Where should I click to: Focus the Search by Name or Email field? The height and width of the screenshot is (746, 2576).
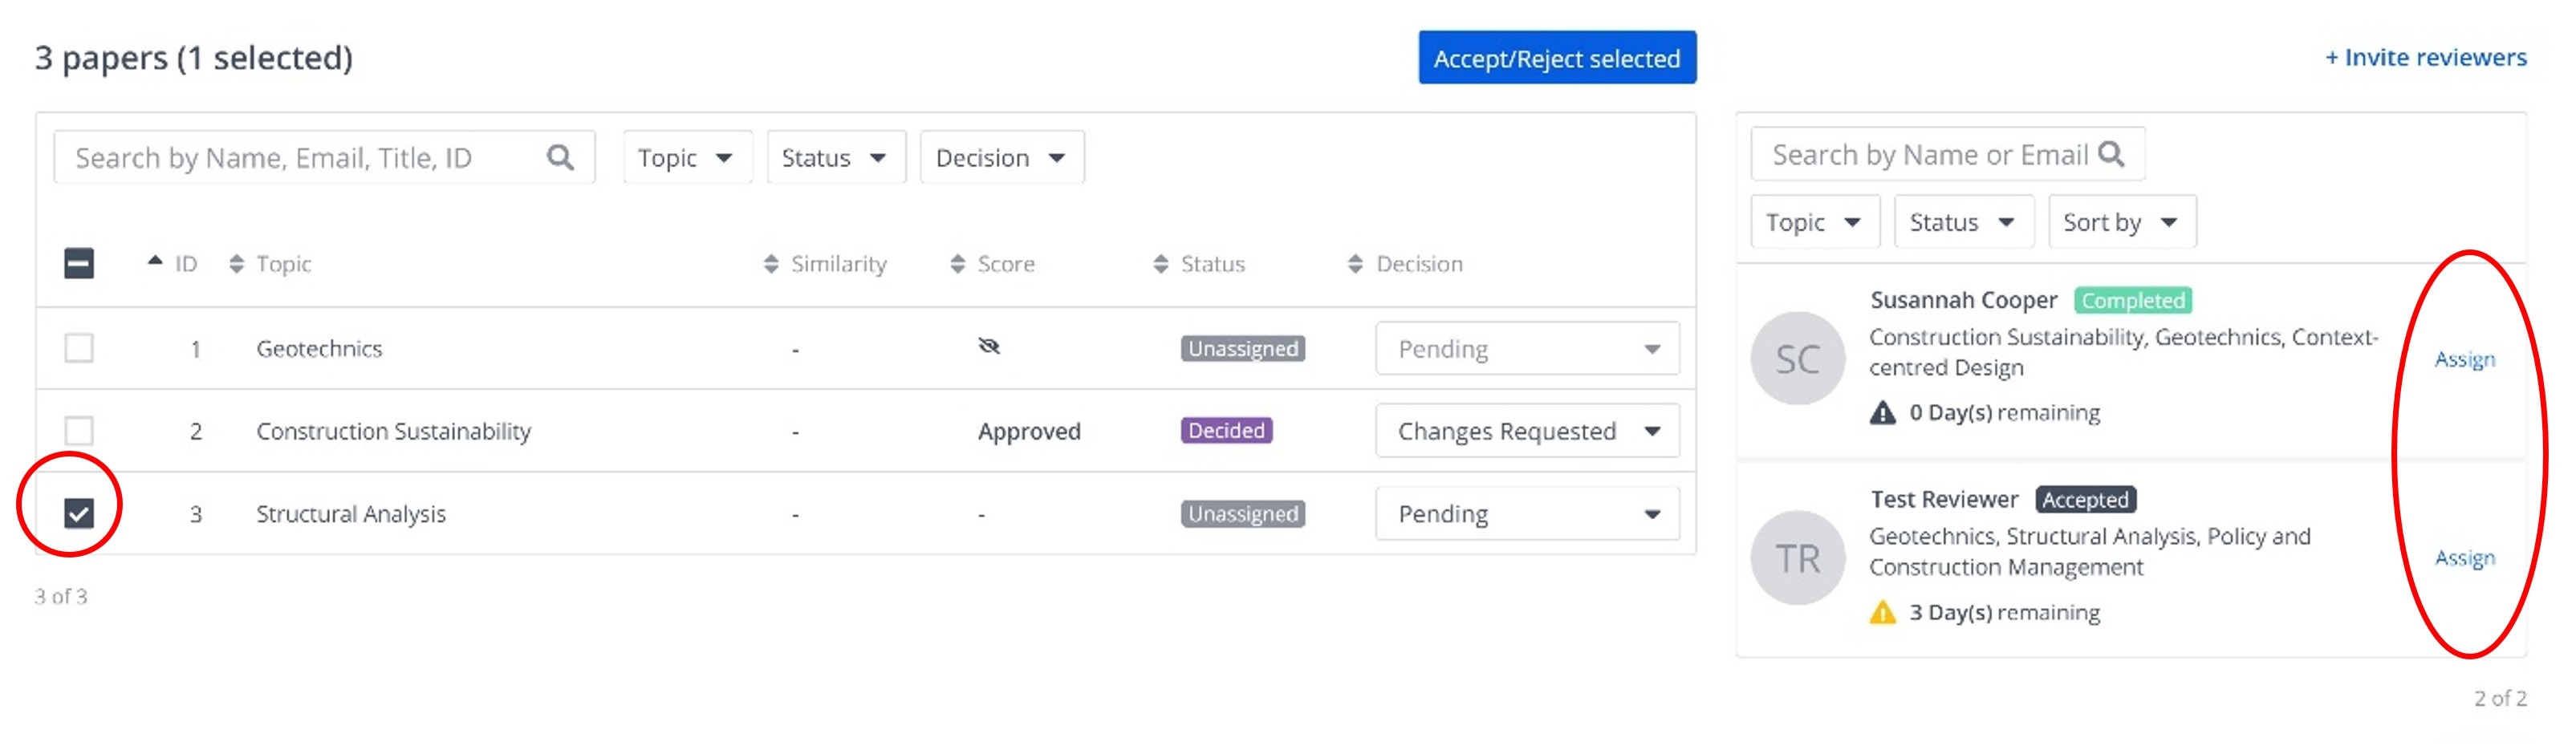click(1947, 154)
